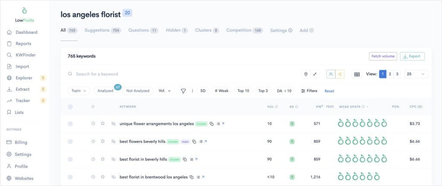Screen dimensions: 442x186
Task: Check the unique flower arrangements row checkbox
Action: 70,124
